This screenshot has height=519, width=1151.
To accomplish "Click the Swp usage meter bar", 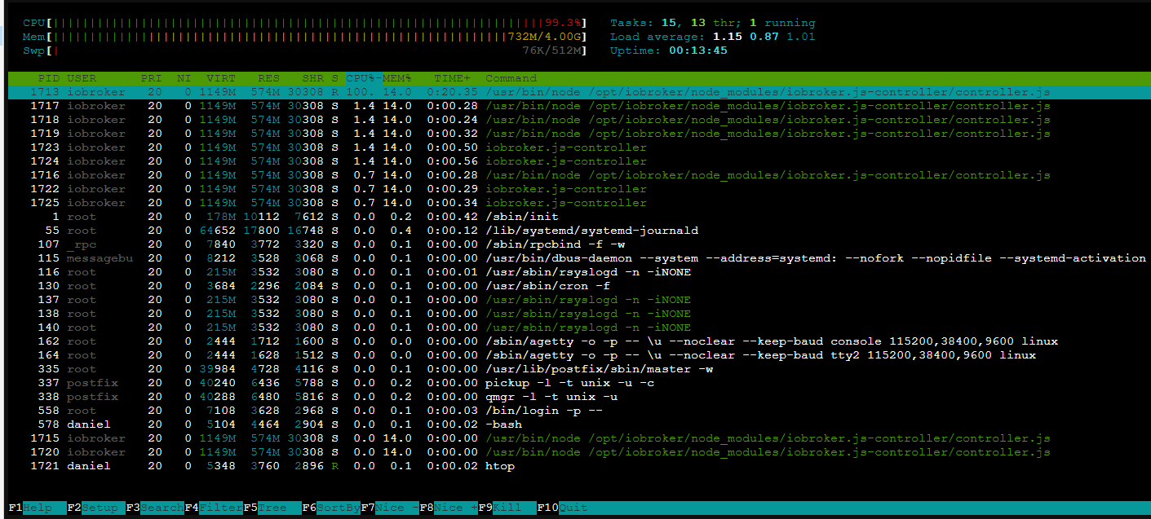I will (x=305, y=51).
